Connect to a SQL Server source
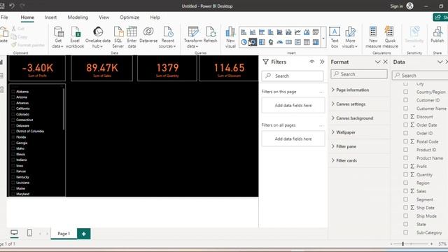 (x=118, y=37)
